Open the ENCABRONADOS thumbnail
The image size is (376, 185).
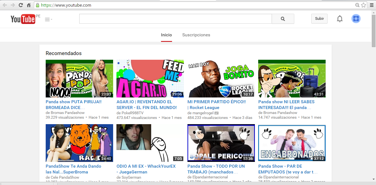click(x=292, y=143)
